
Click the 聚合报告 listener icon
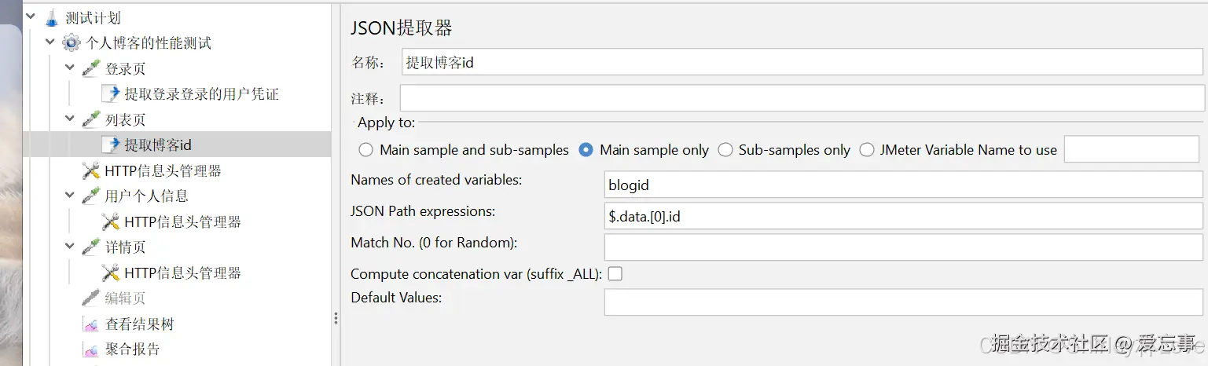point(91,349)
